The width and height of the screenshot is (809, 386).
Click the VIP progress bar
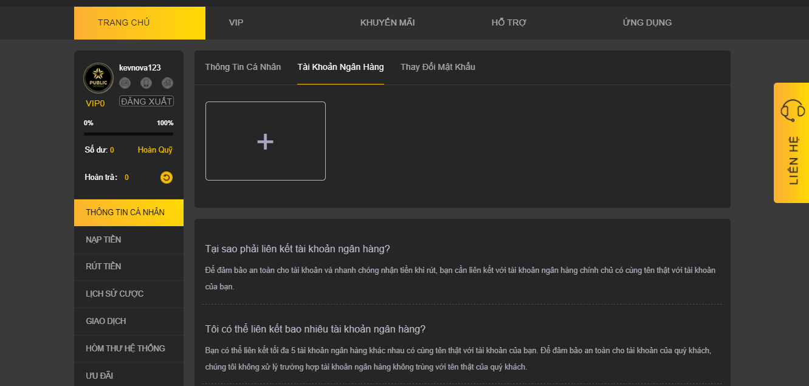(x=128, y=134)
